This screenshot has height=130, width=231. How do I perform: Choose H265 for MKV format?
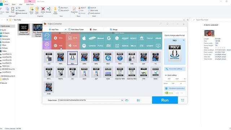(x=132, y=72)
